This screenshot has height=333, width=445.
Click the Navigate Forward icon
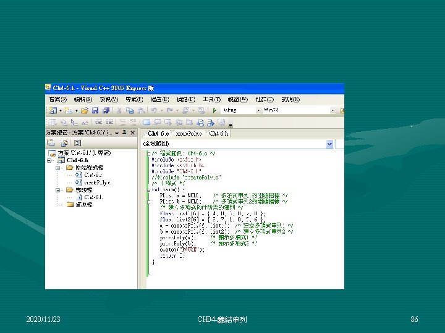click(x=201, y=110)
